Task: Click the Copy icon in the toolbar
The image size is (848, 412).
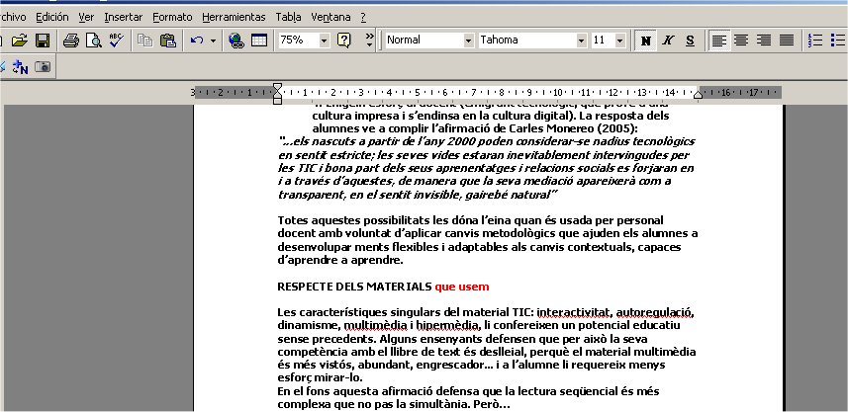Action: 144,41
